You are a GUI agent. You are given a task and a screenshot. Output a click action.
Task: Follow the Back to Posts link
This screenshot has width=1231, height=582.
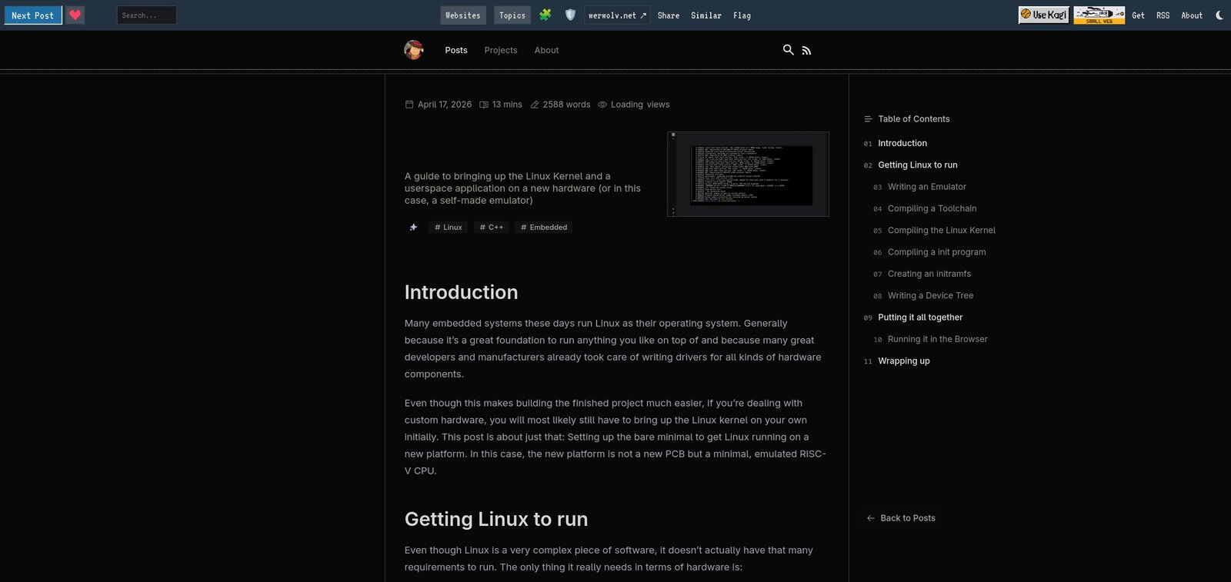click(907, 518)
